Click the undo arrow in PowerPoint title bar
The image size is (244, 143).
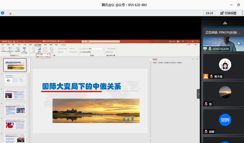17,41
